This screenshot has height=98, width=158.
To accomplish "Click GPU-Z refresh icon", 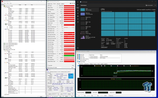I will (x=72, y=3).
